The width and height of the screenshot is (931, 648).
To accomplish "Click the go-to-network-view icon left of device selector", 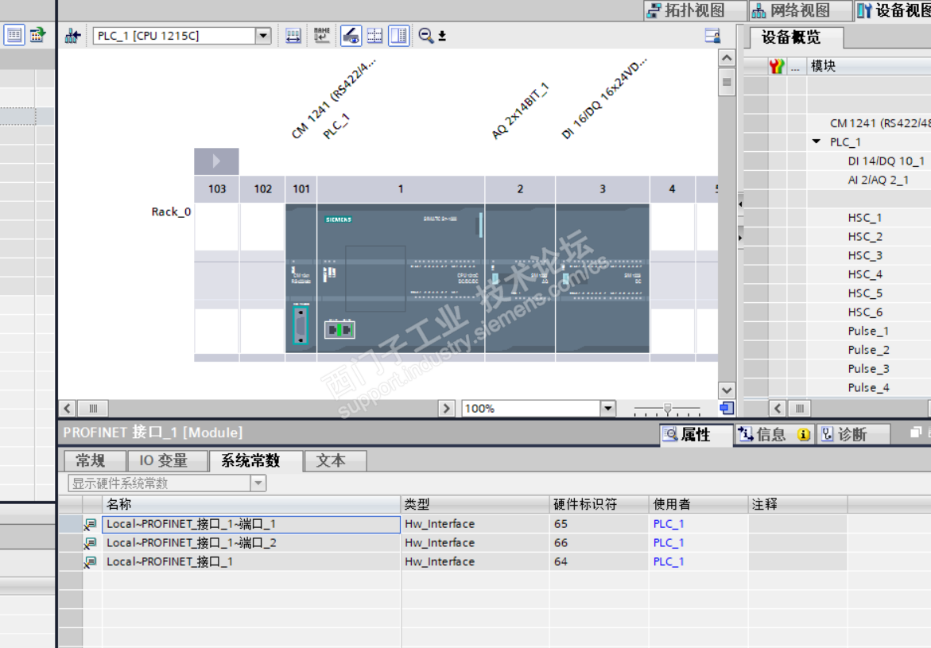I will point(72,36).
